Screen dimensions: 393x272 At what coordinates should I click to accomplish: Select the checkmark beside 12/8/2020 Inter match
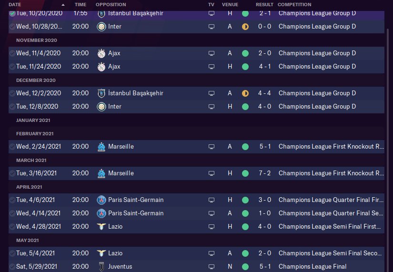click(12, 107)
